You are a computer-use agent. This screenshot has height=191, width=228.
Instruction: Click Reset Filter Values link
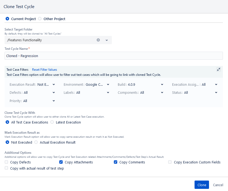coord(44,70)
